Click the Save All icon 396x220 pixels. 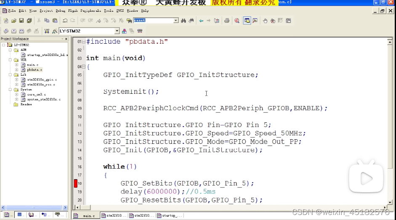[29, 21]
